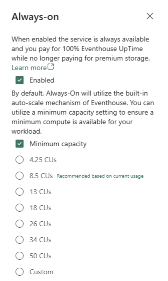The image size is (168, 281).
Task: Choose the 34 CUs radio circle
Action: [20, 240]
